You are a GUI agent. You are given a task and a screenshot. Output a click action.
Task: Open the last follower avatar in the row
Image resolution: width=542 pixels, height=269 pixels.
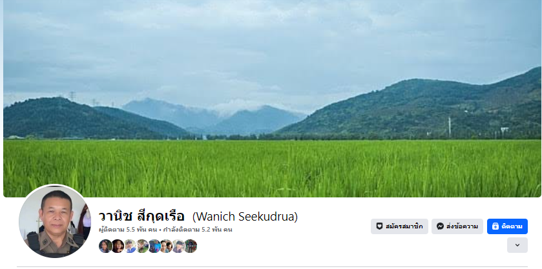click(191, 246)
